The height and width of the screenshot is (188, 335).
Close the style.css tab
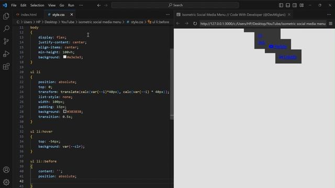click(72, 15)
